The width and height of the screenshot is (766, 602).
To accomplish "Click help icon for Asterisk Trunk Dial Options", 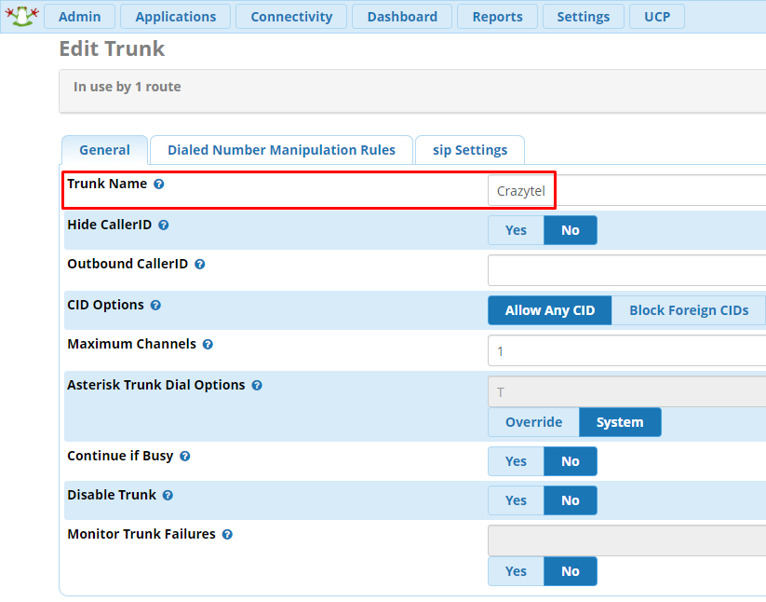I will coord(257,386).
